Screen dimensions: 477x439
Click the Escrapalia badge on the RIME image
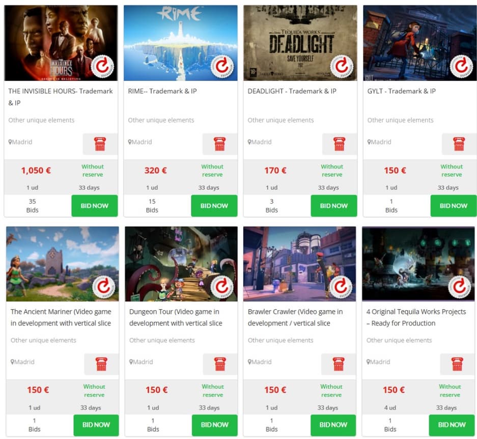(x=222, y=66)
